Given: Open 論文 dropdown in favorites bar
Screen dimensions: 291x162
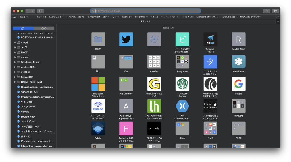Looking at the screenshot, I should pos(106,17).
